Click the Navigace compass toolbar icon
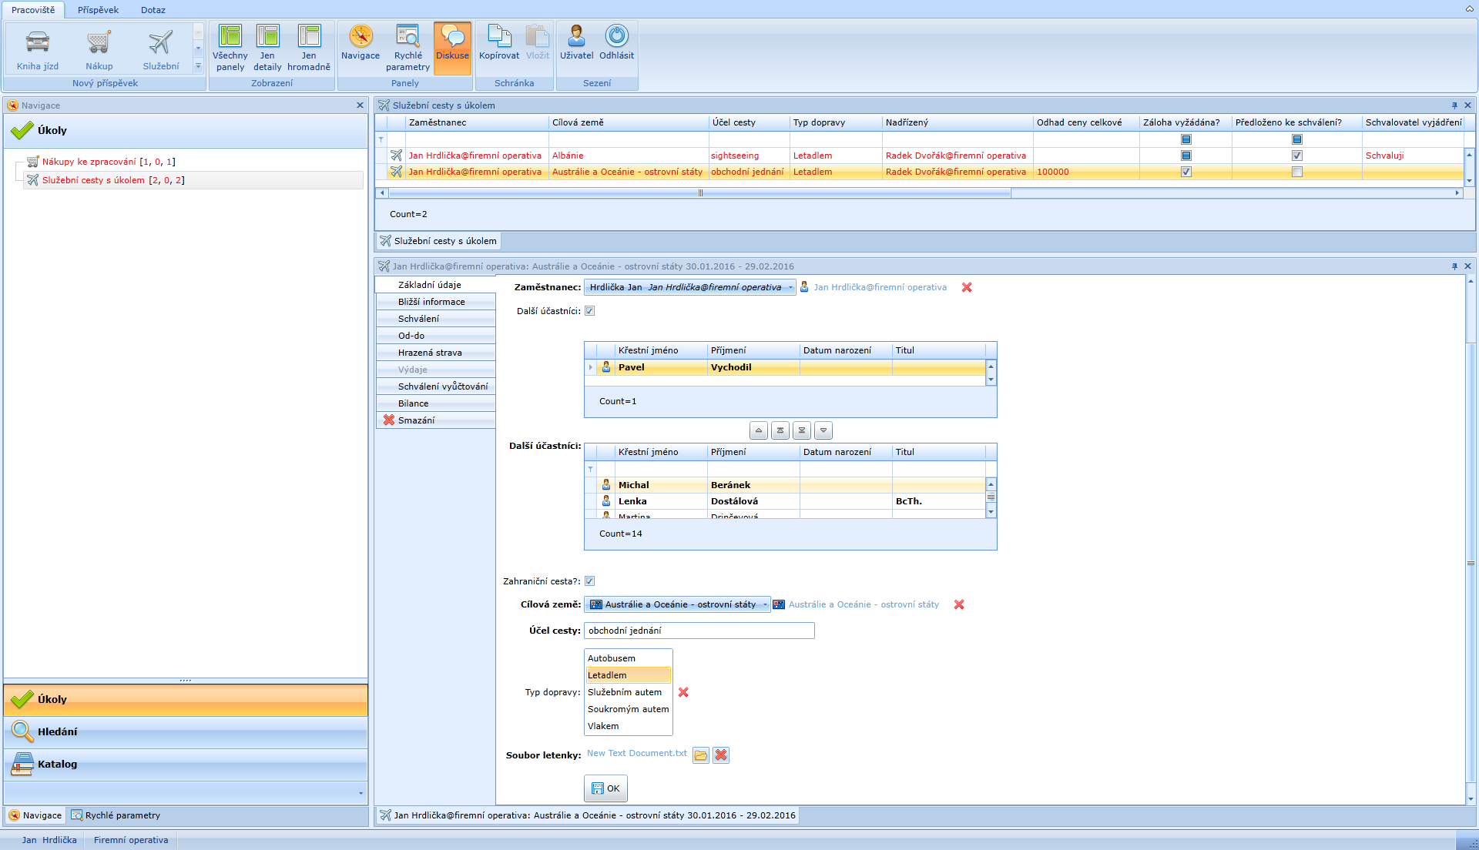The height and width of the screenshot is (850, 1479). click(361, 37)
